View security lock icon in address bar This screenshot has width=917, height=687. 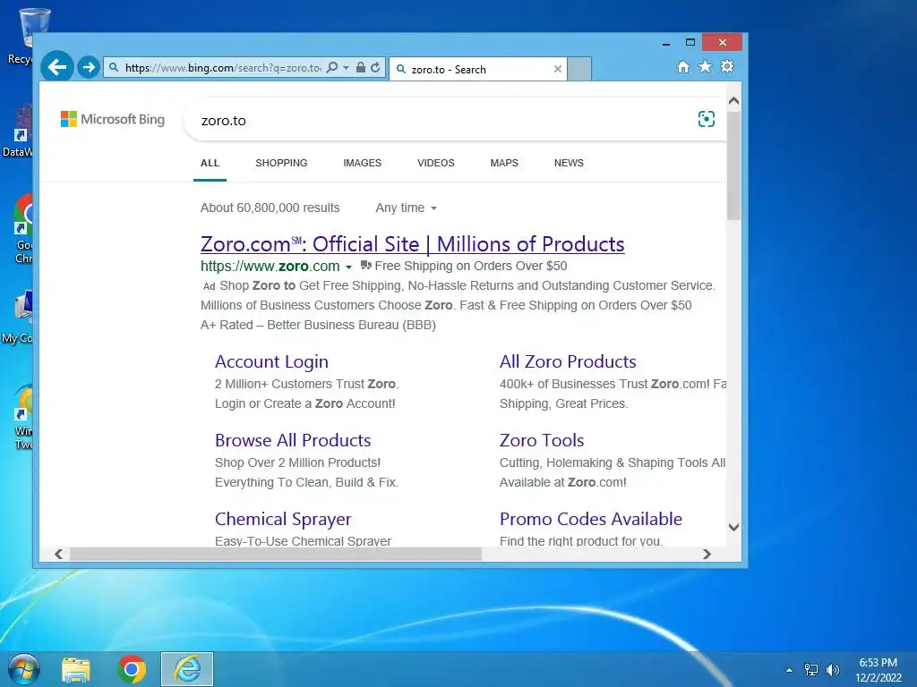point(361,67)
